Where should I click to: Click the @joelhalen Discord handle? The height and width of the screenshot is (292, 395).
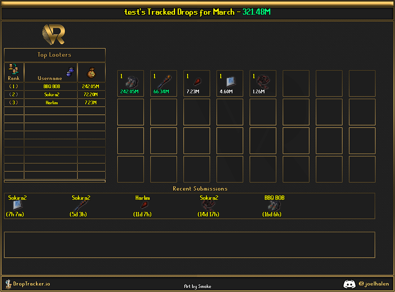374,284
